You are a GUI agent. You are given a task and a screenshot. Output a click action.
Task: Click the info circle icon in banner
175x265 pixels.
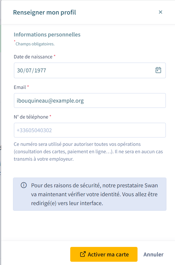24,185
